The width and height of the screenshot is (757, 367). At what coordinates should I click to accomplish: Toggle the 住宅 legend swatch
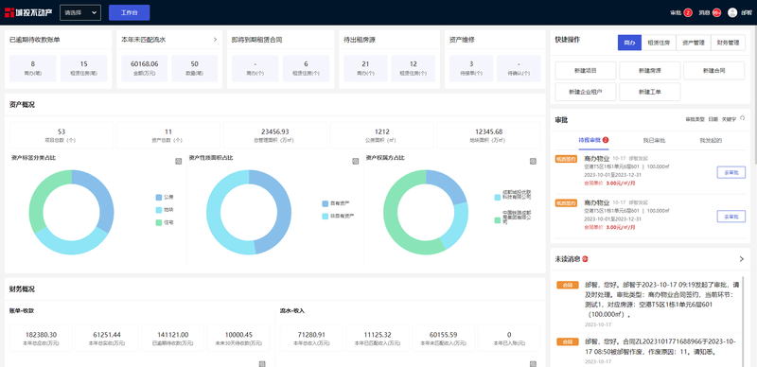pos(159,222)
